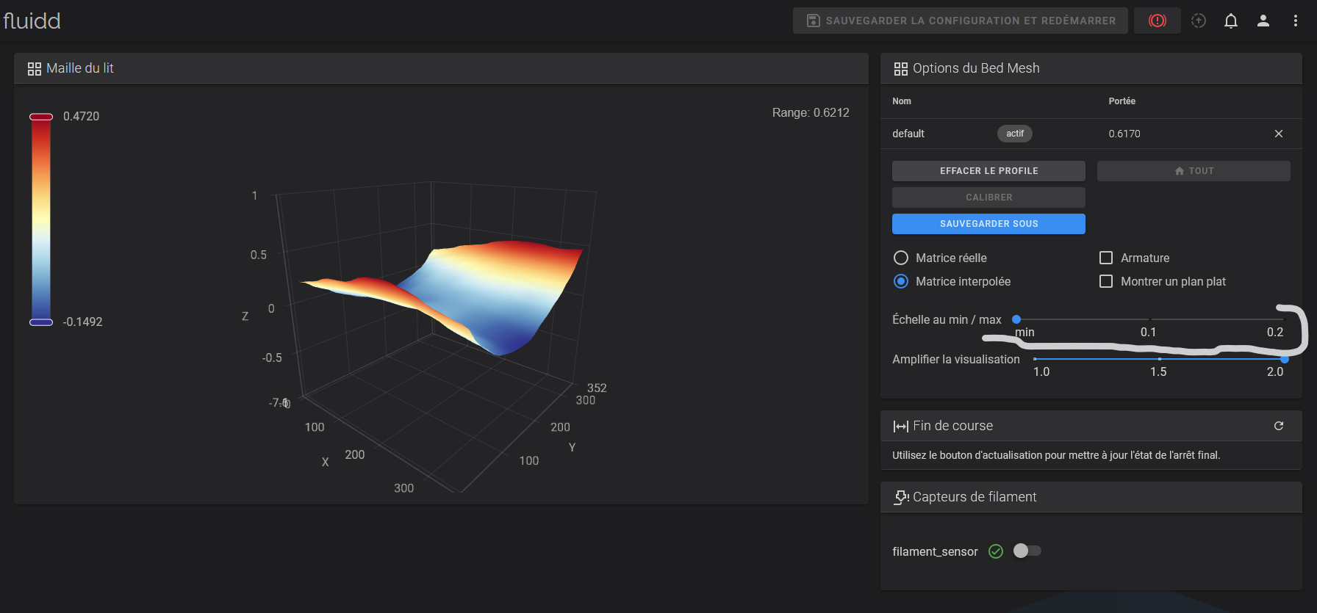Image resolution: width=1317 pixels, height=613 pixels.
Task: Open the three-dot options menu
Action: click(x=1296, y=21)
